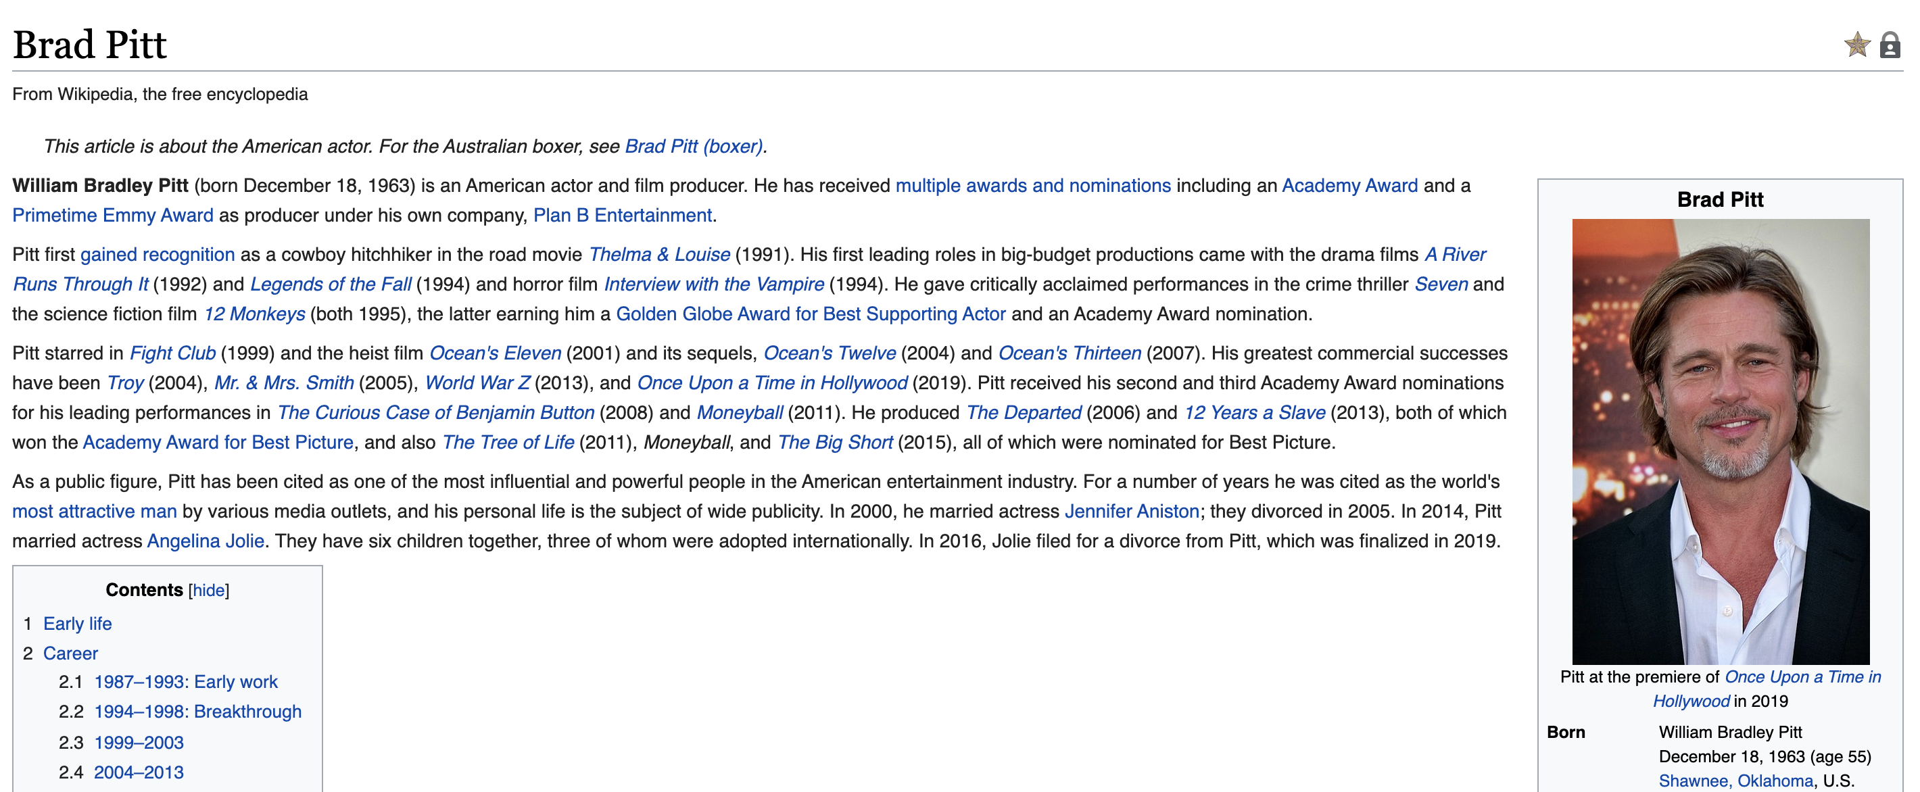Click the bold name William Bradley Pitt
This screenshot has width=1920, height=792.
[x=100, y=186]
